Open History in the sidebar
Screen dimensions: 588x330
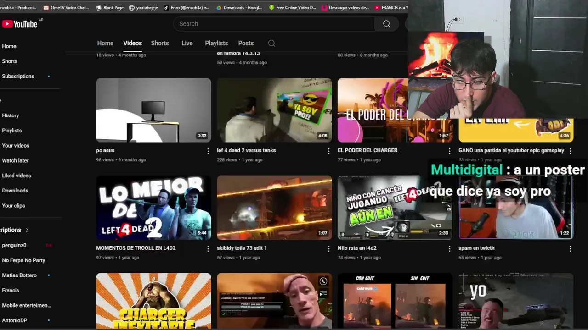pos(10,116)
